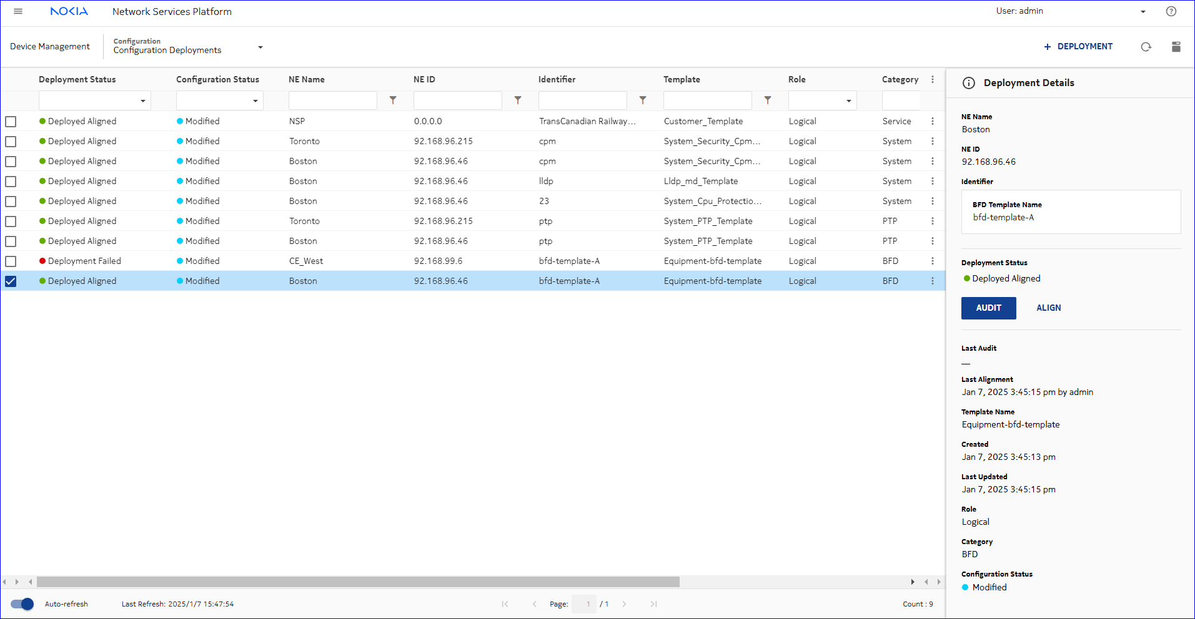
Task: Toggle the Auto-refresh switch
Action: 22,604
